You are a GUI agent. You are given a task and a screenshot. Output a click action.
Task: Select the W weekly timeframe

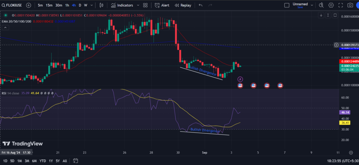(86, 5)
